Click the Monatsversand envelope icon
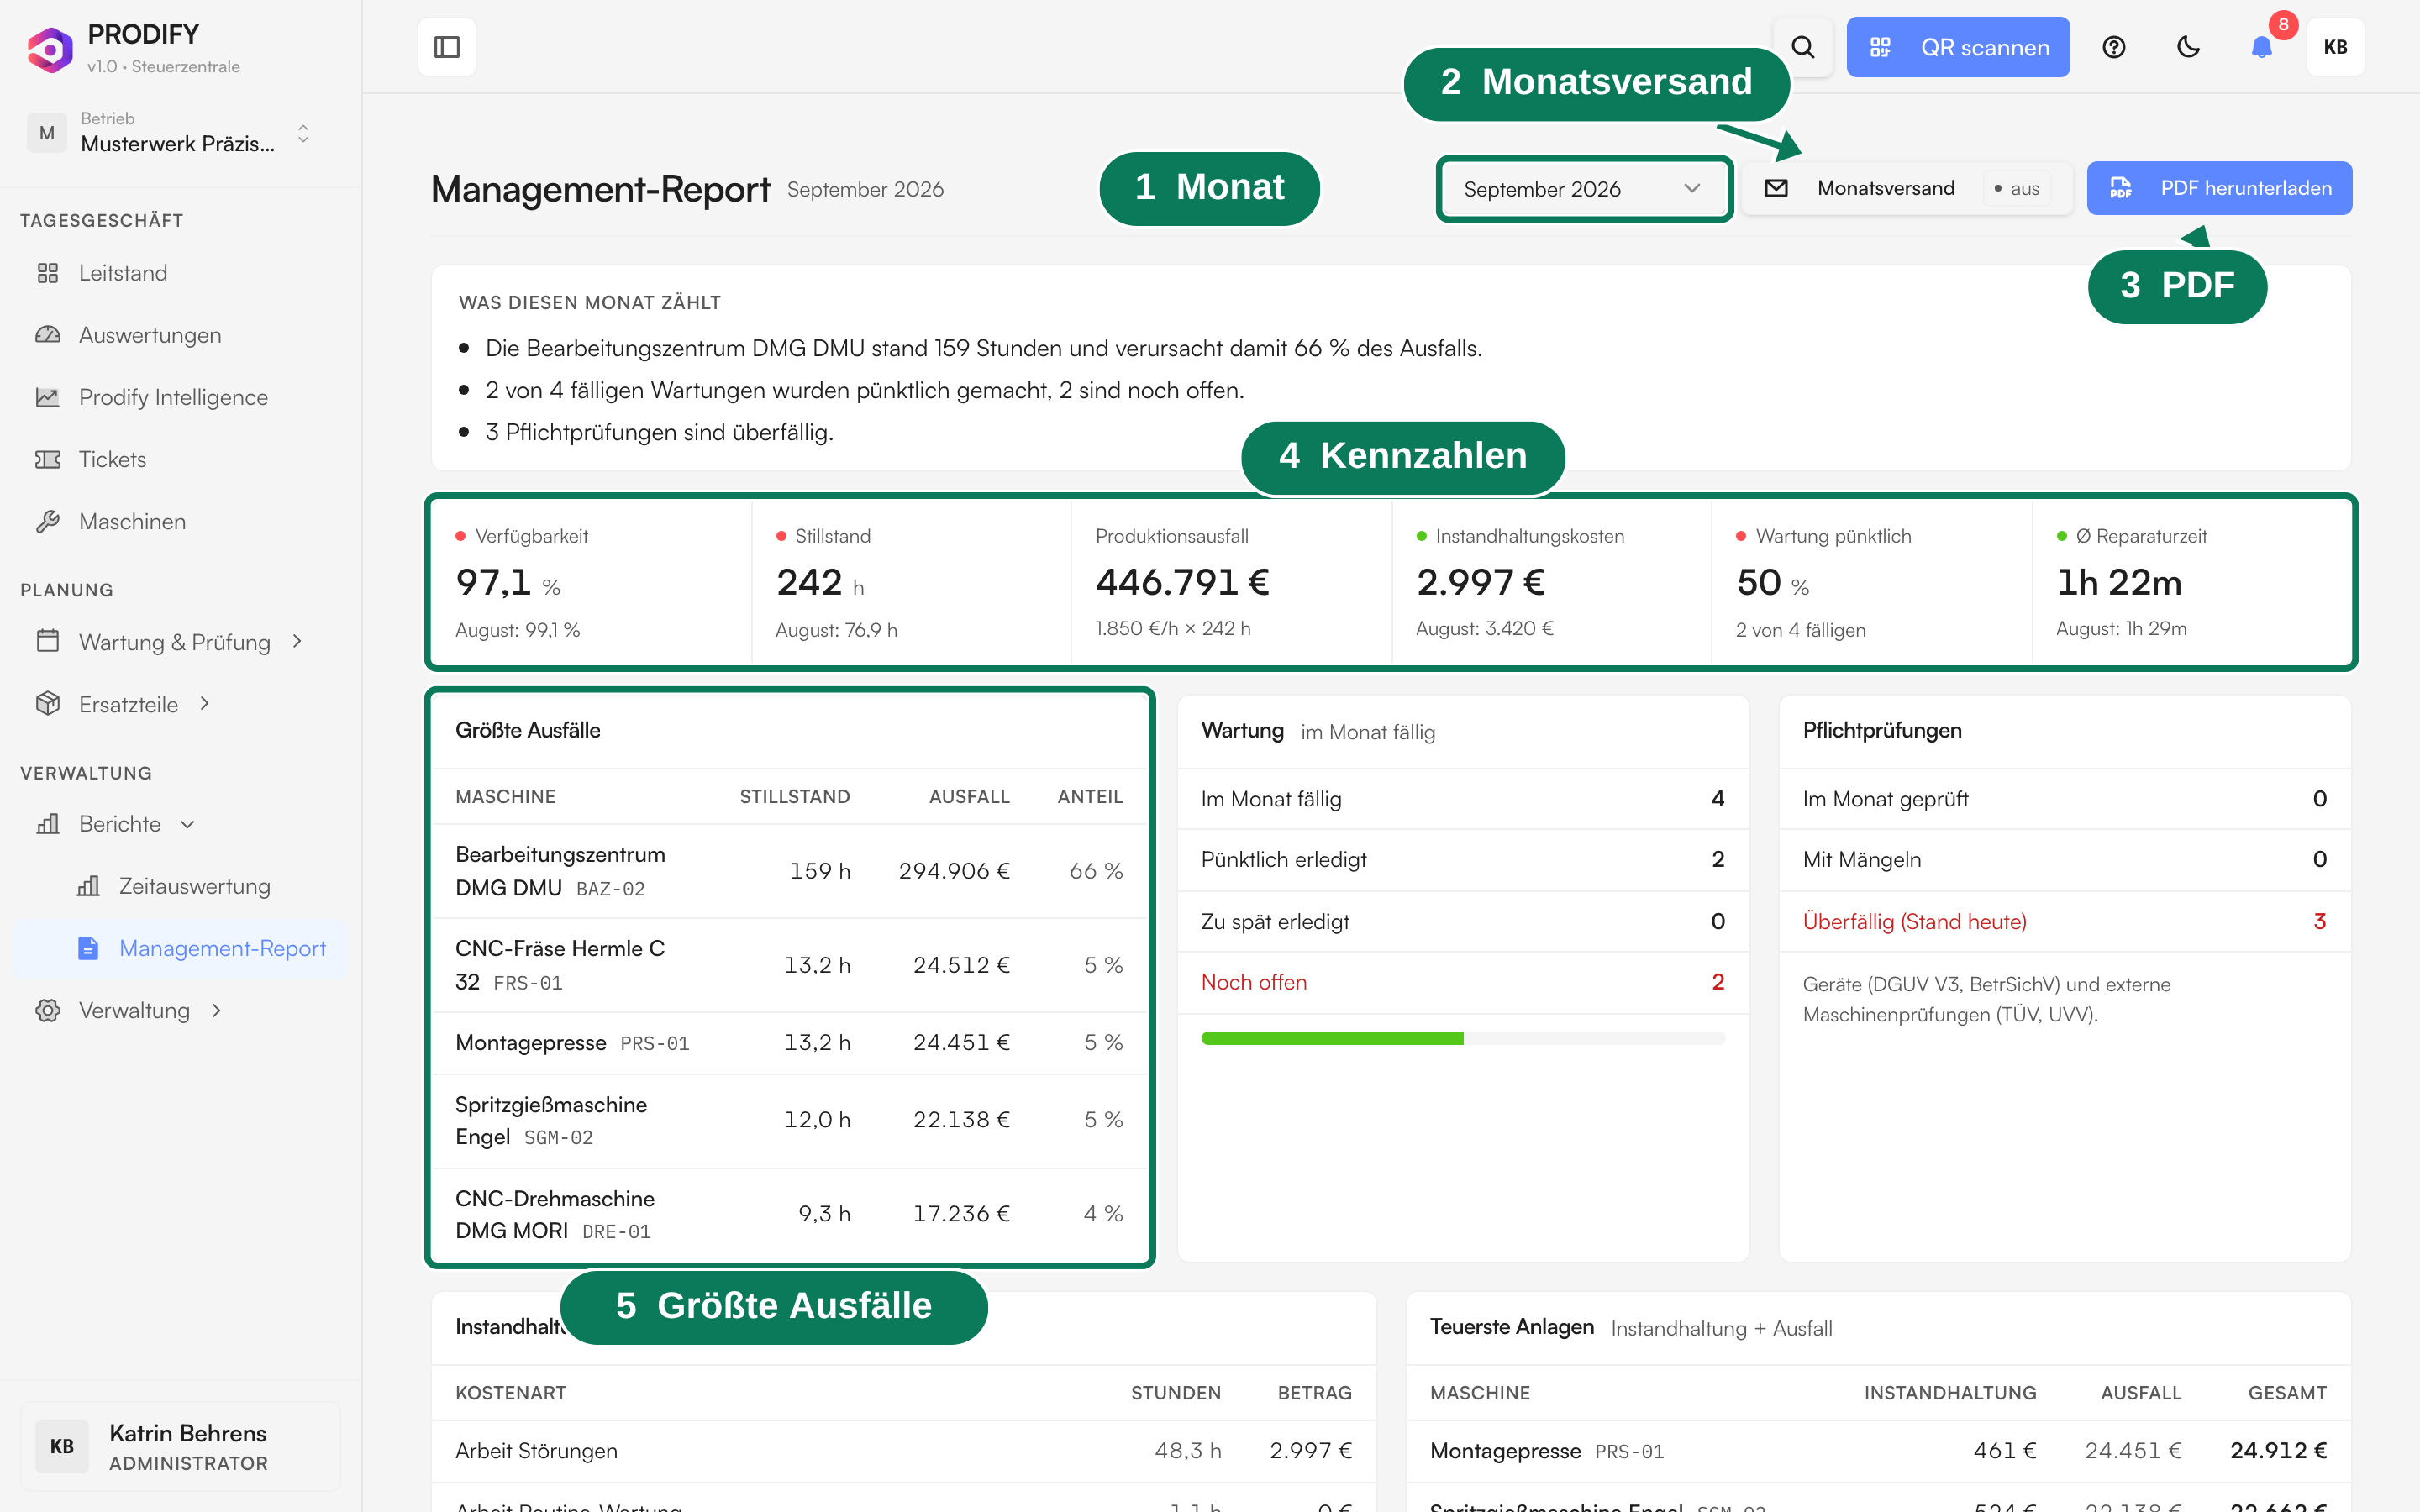2420x1512 pixels. click(1776, 188)
